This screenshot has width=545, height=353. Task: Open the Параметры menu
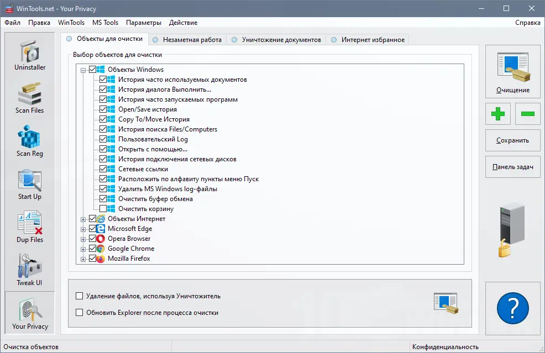pyautogui.click(x=143, y=23)
